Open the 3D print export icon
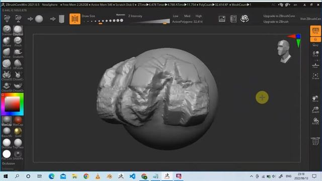Image resolution: width=322 pixels, height=181 pixels. pos(233,19)
